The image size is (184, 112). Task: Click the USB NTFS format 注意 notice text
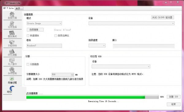coord(117,74)
